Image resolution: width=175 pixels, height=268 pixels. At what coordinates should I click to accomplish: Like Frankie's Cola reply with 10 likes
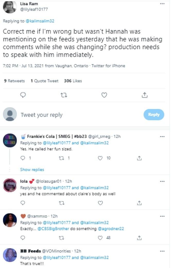[100, 158]
